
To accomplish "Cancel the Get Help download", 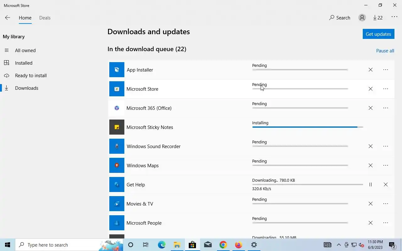I will (386, 184).
